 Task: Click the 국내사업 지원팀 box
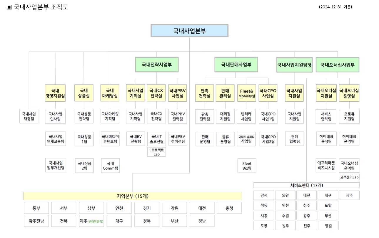pyautogui.click(x=295, y=116)
